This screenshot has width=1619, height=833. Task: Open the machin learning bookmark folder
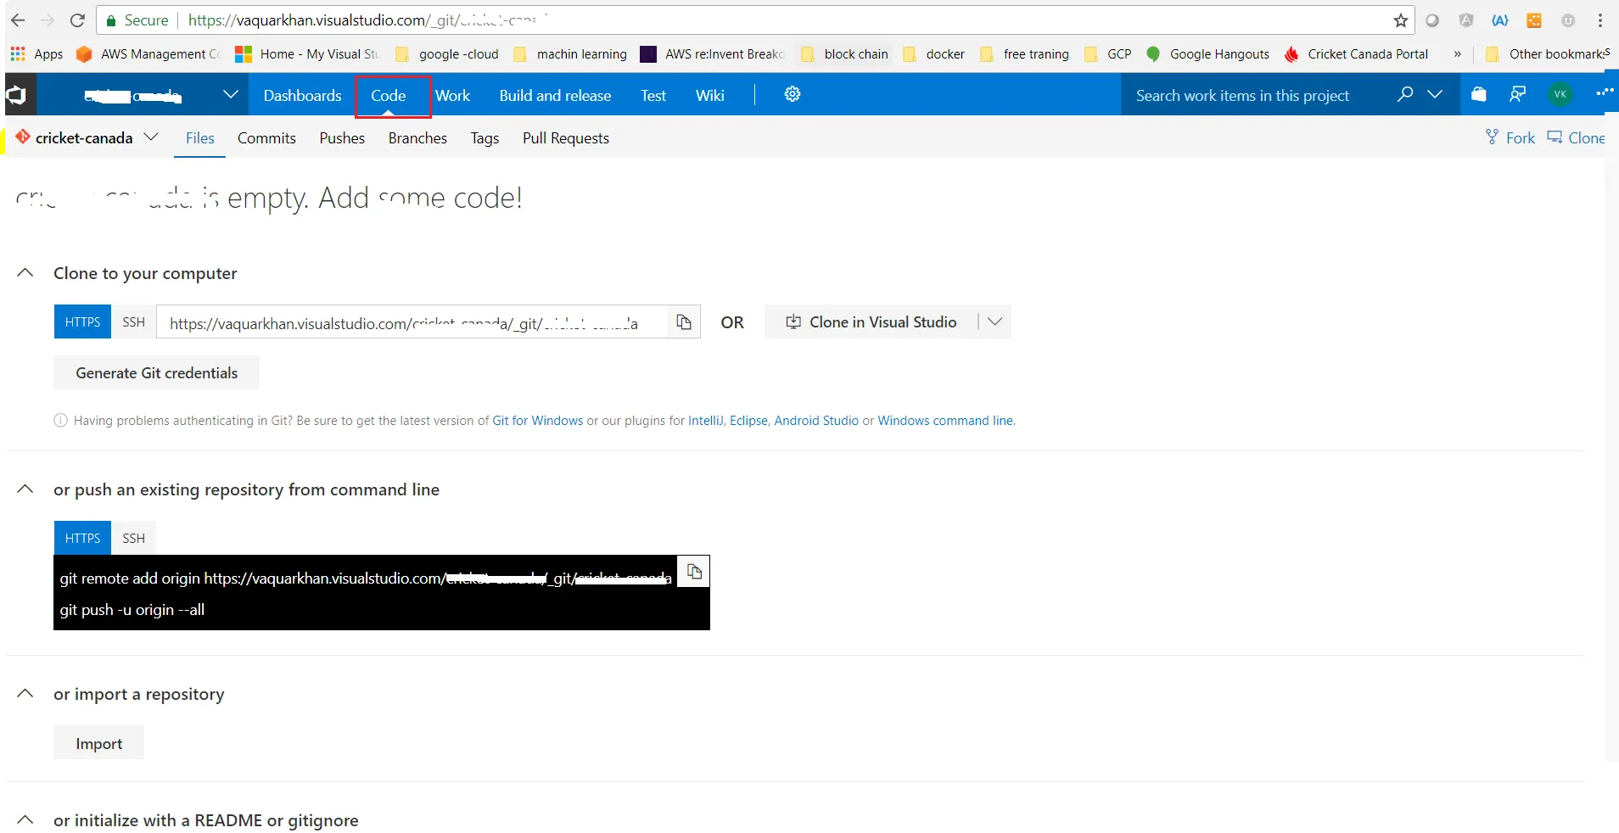[x=570, y=54]
